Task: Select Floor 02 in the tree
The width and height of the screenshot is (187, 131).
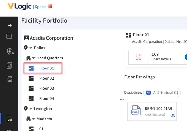Action: pos(46,78)
